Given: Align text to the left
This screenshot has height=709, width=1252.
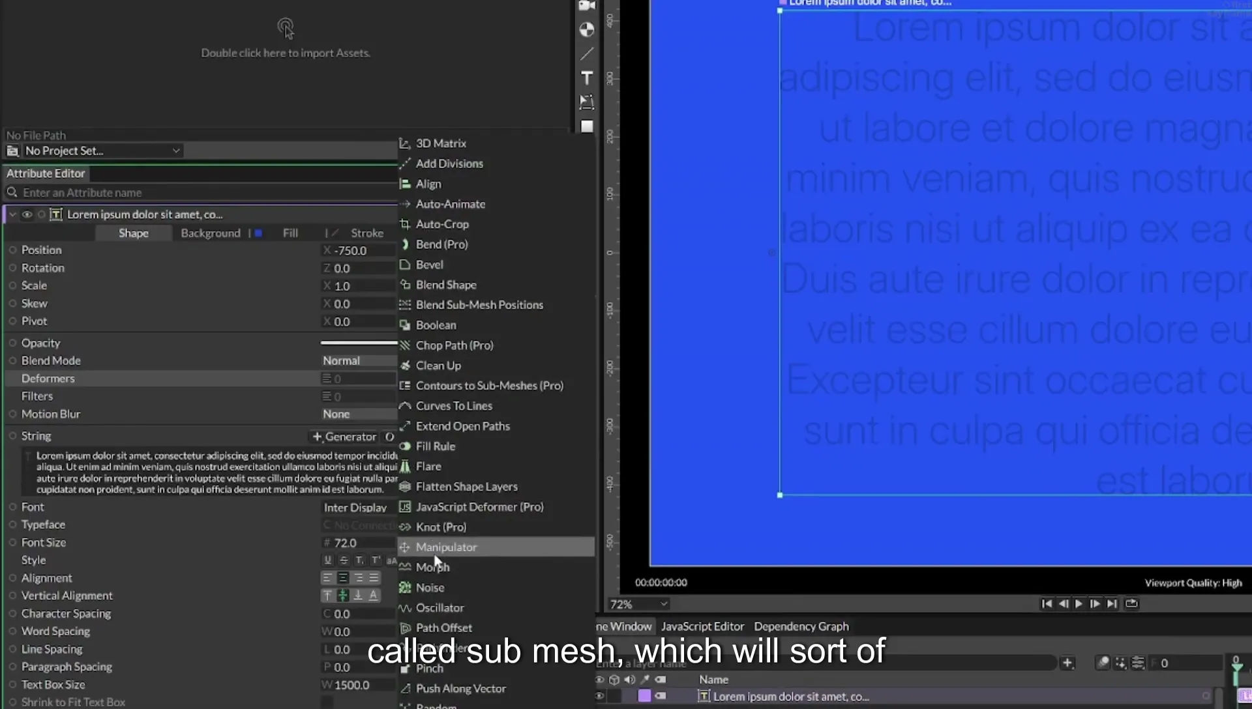Looking at the screenshot, I should click(x=327, y=578).
